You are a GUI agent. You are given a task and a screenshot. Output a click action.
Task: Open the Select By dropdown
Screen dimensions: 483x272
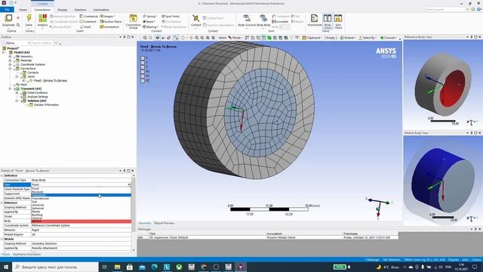coord(368,38)
